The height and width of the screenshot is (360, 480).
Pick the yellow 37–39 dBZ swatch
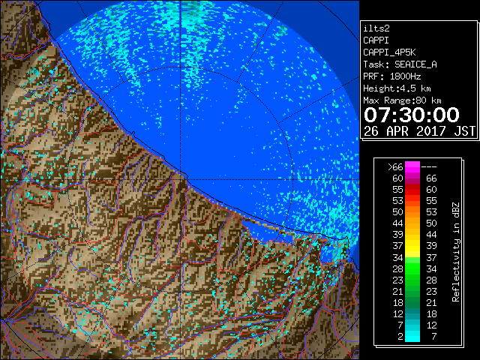pyautogui.click(x=412, y=246)
